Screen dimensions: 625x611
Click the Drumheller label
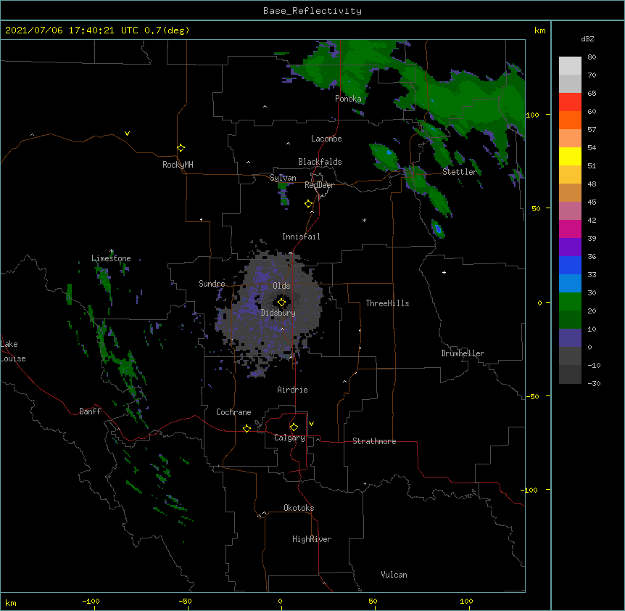[463, 353]
